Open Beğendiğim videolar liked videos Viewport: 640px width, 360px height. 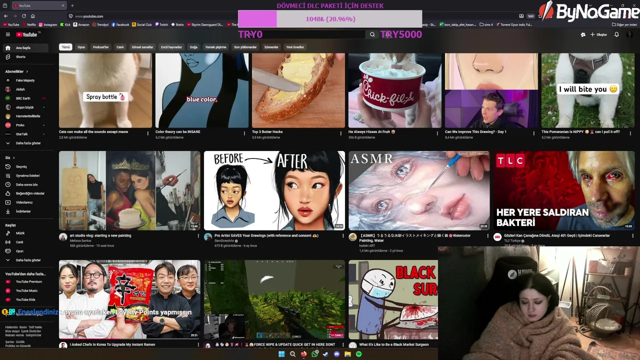[30, 193]
